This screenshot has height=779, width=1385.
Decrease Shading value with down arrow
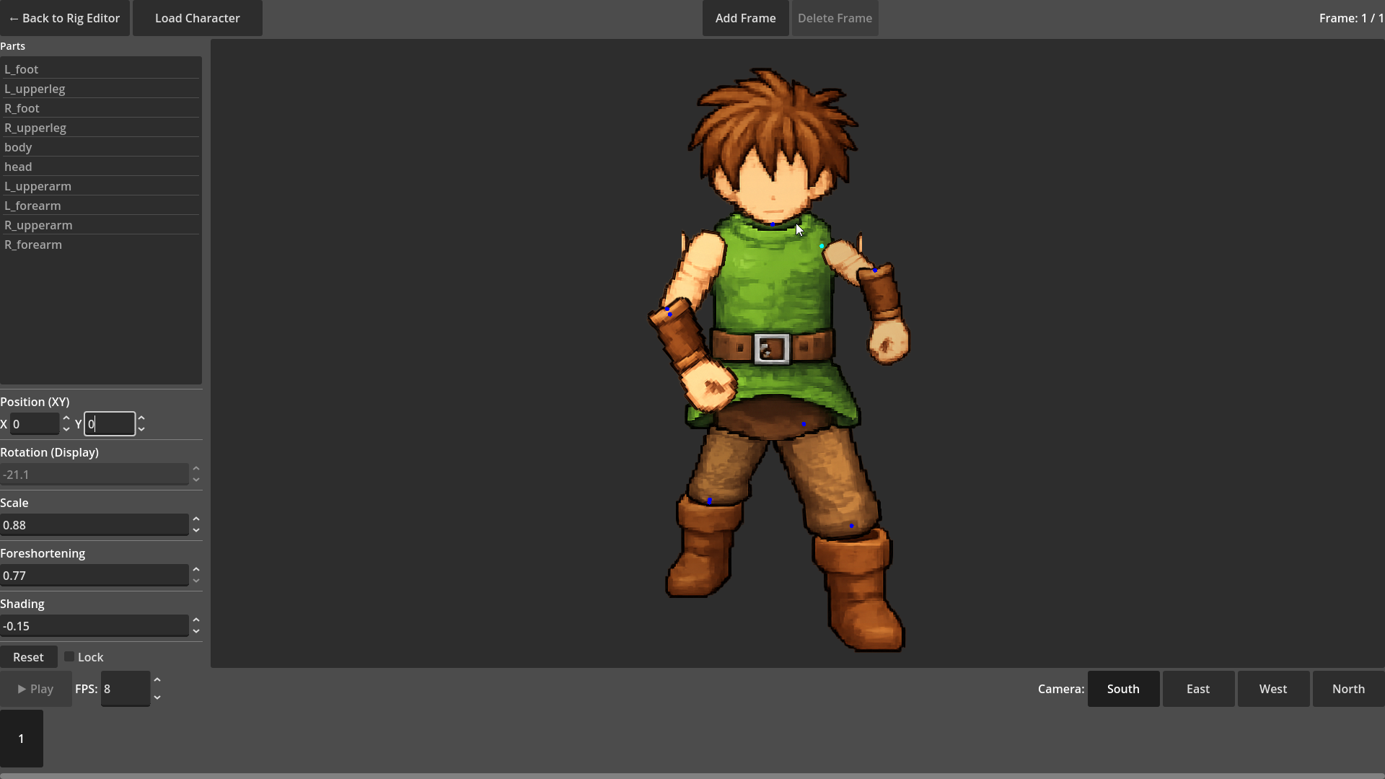click(195, 632)
